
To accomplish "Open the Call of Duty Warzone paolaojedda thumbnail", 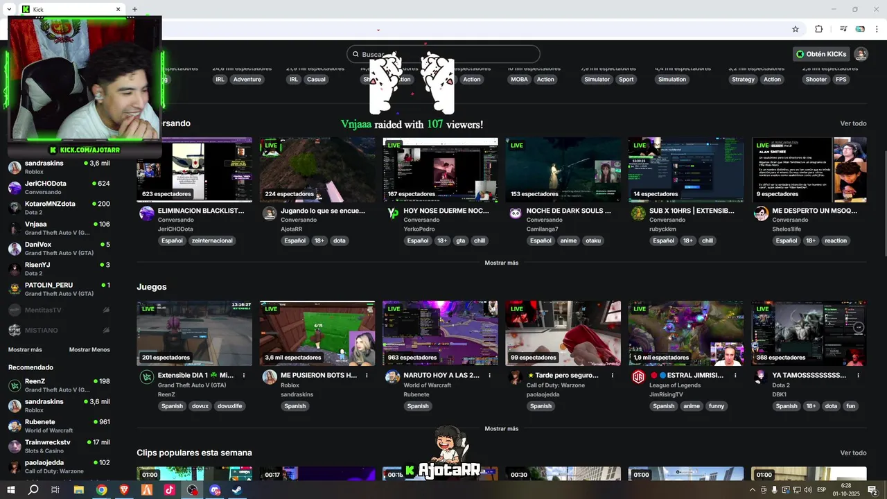I will [x=563, y=333].
